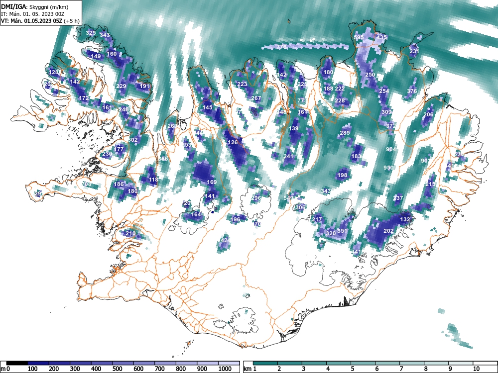Image resolution: width=498 pixels, height=373 pixels.
Task: Click the visibility value 177 on the map
Action: point(119,149)
